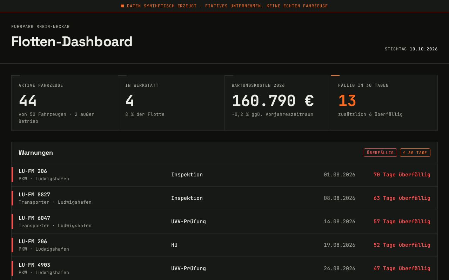Click the Warnungen section heading

(36, 153)
